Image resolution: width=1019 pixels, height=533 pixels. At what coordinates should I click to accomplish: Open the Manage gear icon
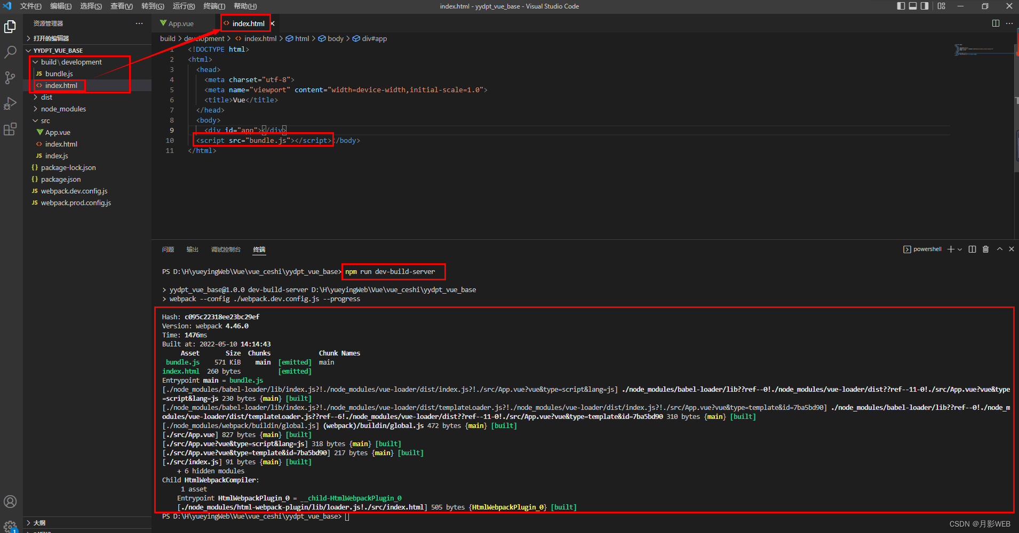point(10,526)
